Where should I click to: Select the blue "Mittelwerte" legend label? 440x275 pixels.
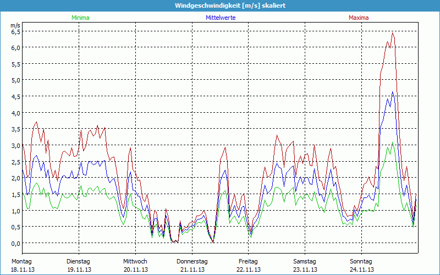coord(220,18)
